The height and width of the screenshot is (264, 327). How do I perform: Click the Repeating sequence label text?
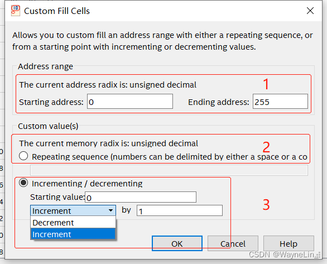tap(169, 157)
